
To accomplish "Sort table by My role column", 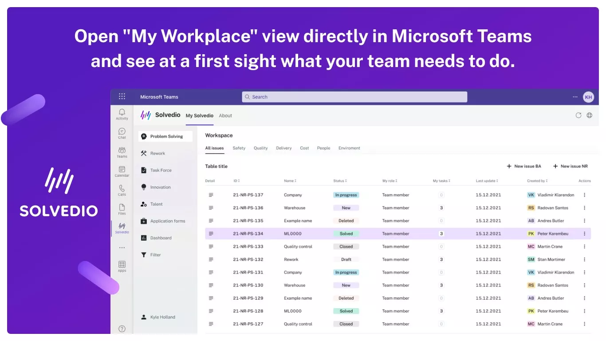I will coord(390,181).
